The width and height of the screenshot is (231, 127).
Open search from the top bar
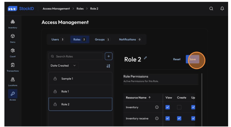coord(211,9)
